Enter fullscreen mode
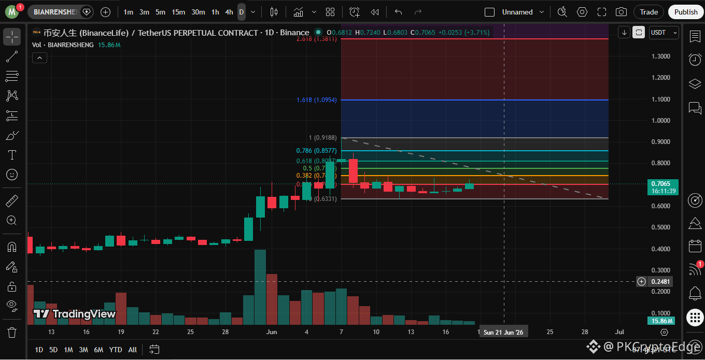 [x=602, y=11]
